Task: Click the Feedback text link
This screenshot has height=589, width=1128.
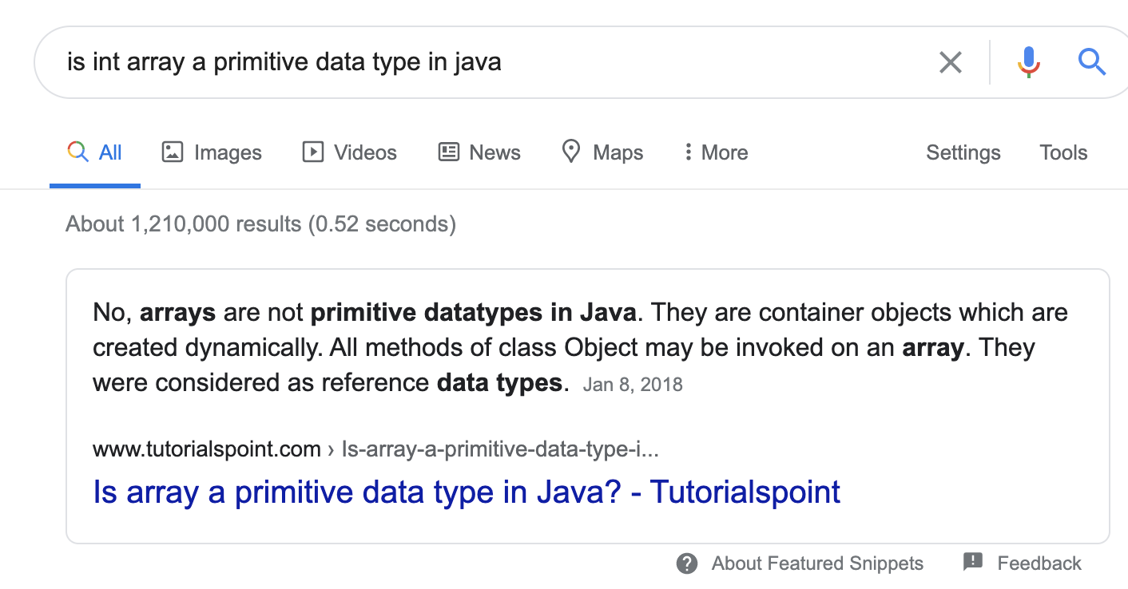Action: pyautogui.click(x=1039, y=563)
